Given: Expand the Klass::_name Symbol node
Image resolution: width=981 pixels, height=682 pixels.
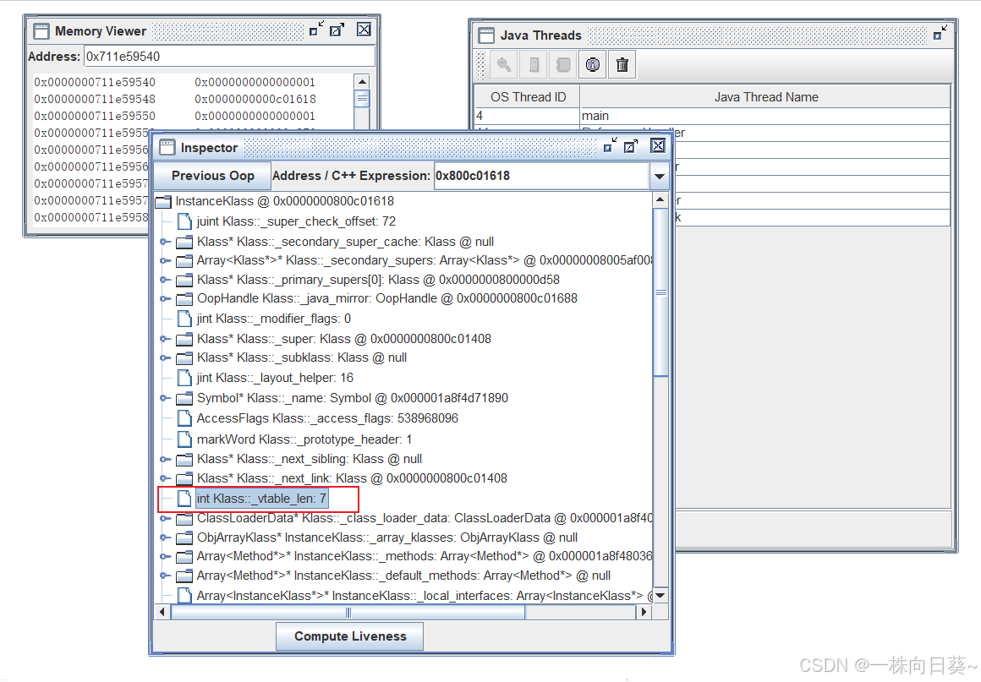Looking at the screenshot, I should pyautogui.click(x=165, y=398).
